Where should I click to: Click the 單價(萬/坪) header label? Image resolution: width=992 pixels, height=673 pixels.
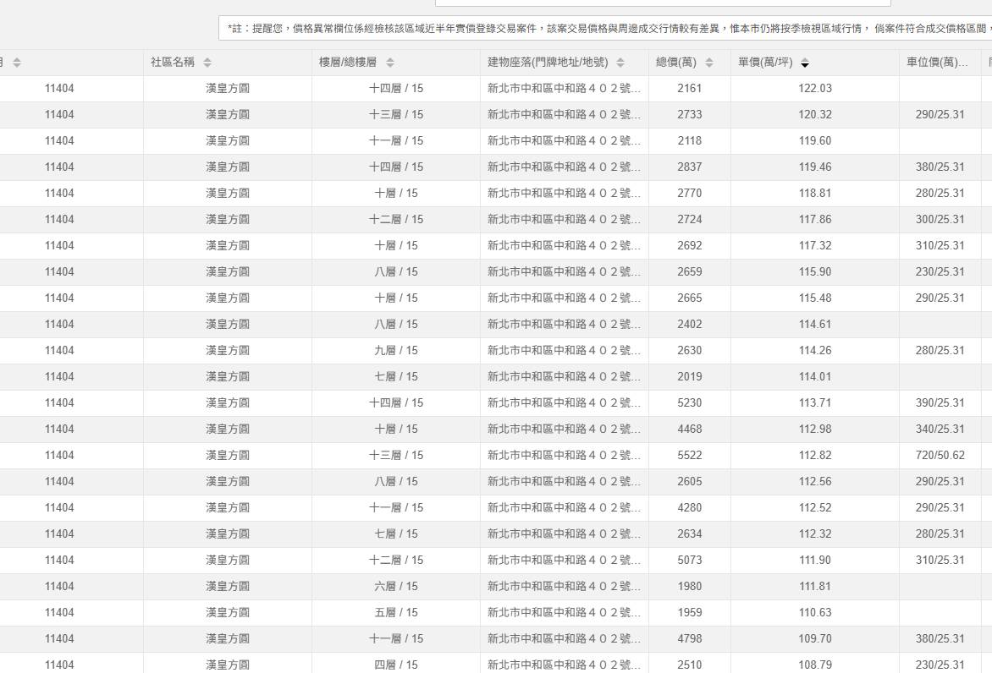click(765, 62)
